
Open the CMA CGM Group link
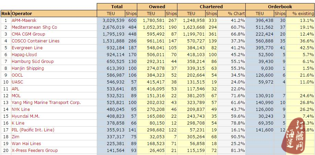coord(28,34)
